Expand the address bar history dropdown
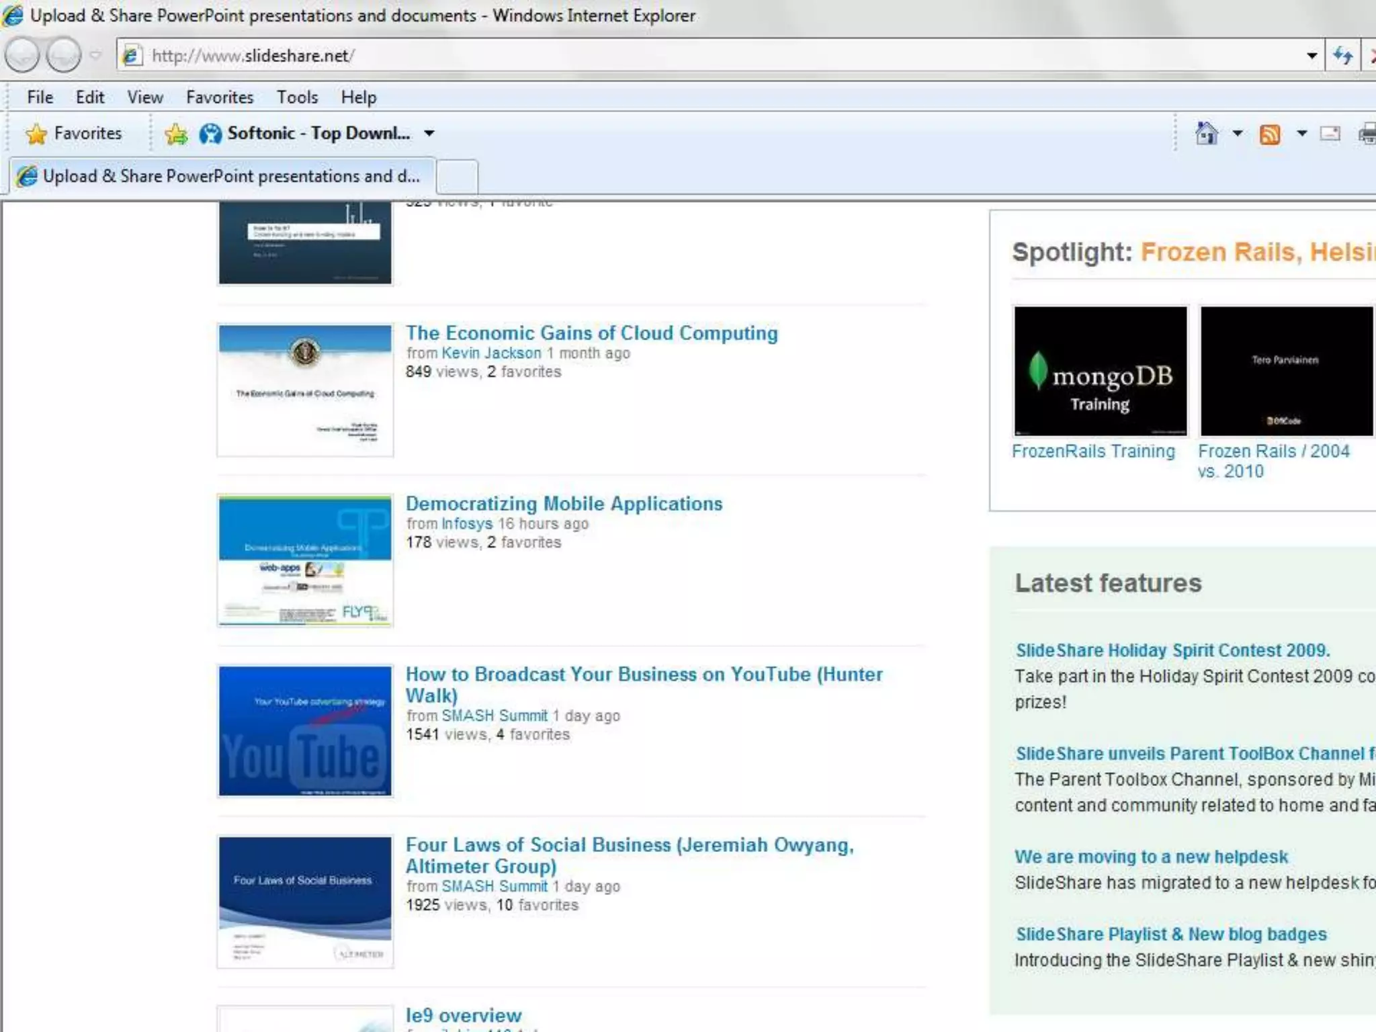This screenshot has width=1376, height=1032. (x=1311, y=56)
